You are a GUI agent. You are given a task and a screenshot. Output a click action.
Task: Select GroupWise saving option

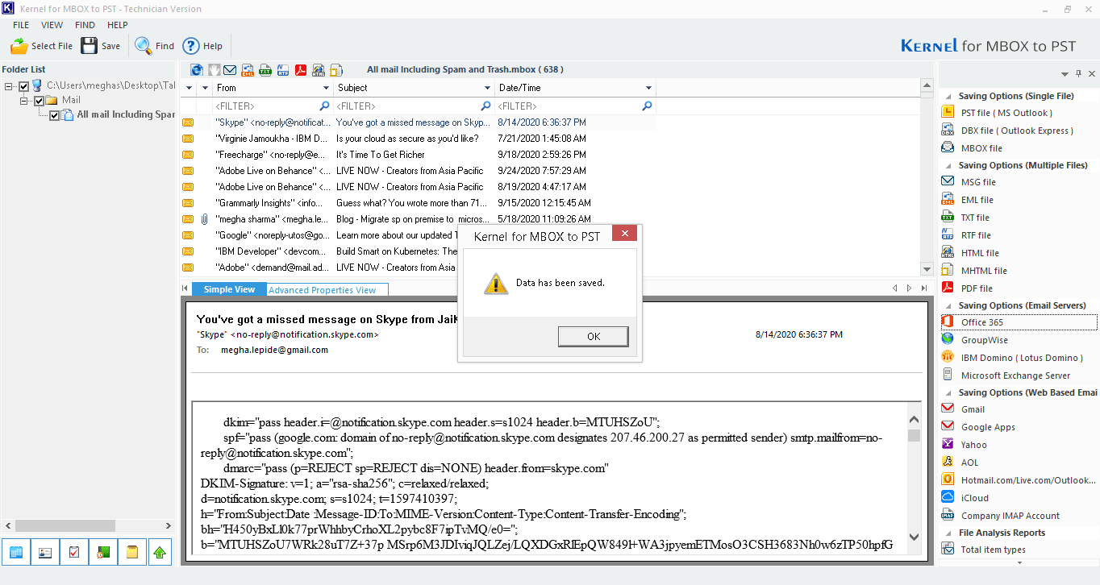pos(984,340)
